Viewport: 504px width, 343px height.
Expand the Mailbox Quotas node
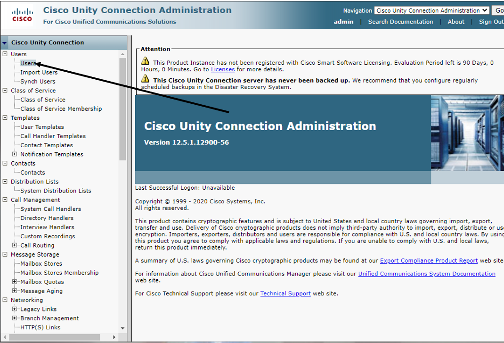click(x=15, y=282)
